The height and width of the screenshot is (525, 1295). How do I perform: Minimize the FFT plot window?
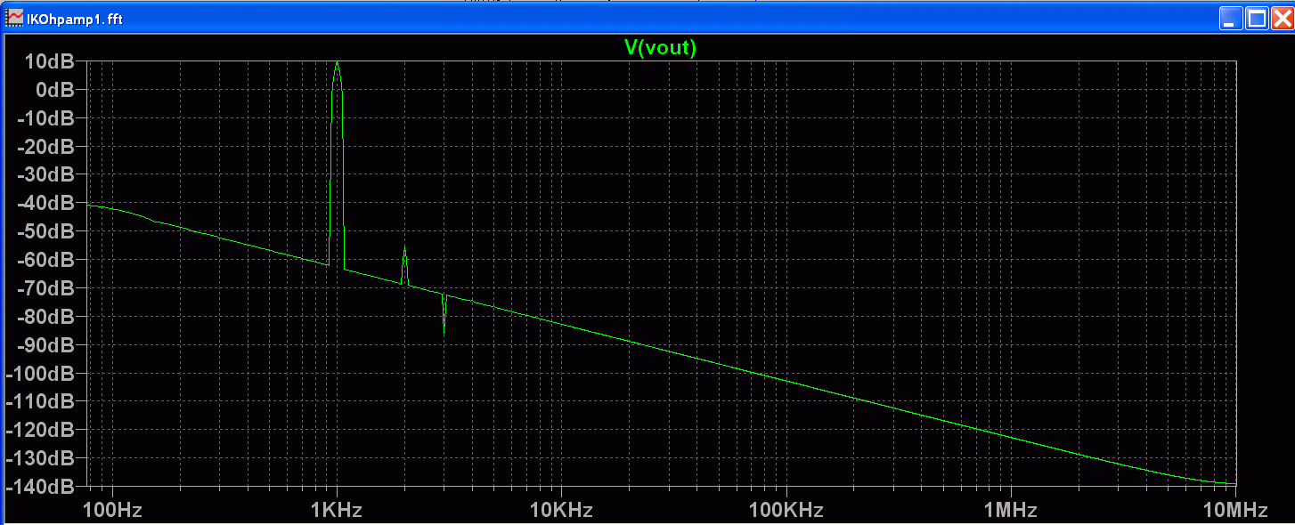click(1231, 19)
